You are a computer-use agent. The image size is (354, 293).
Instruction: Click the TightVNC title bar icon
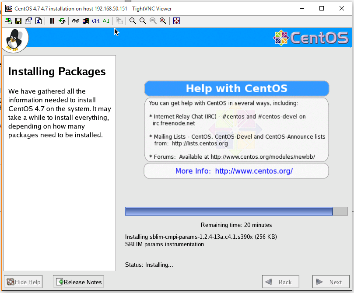point(9,9)
